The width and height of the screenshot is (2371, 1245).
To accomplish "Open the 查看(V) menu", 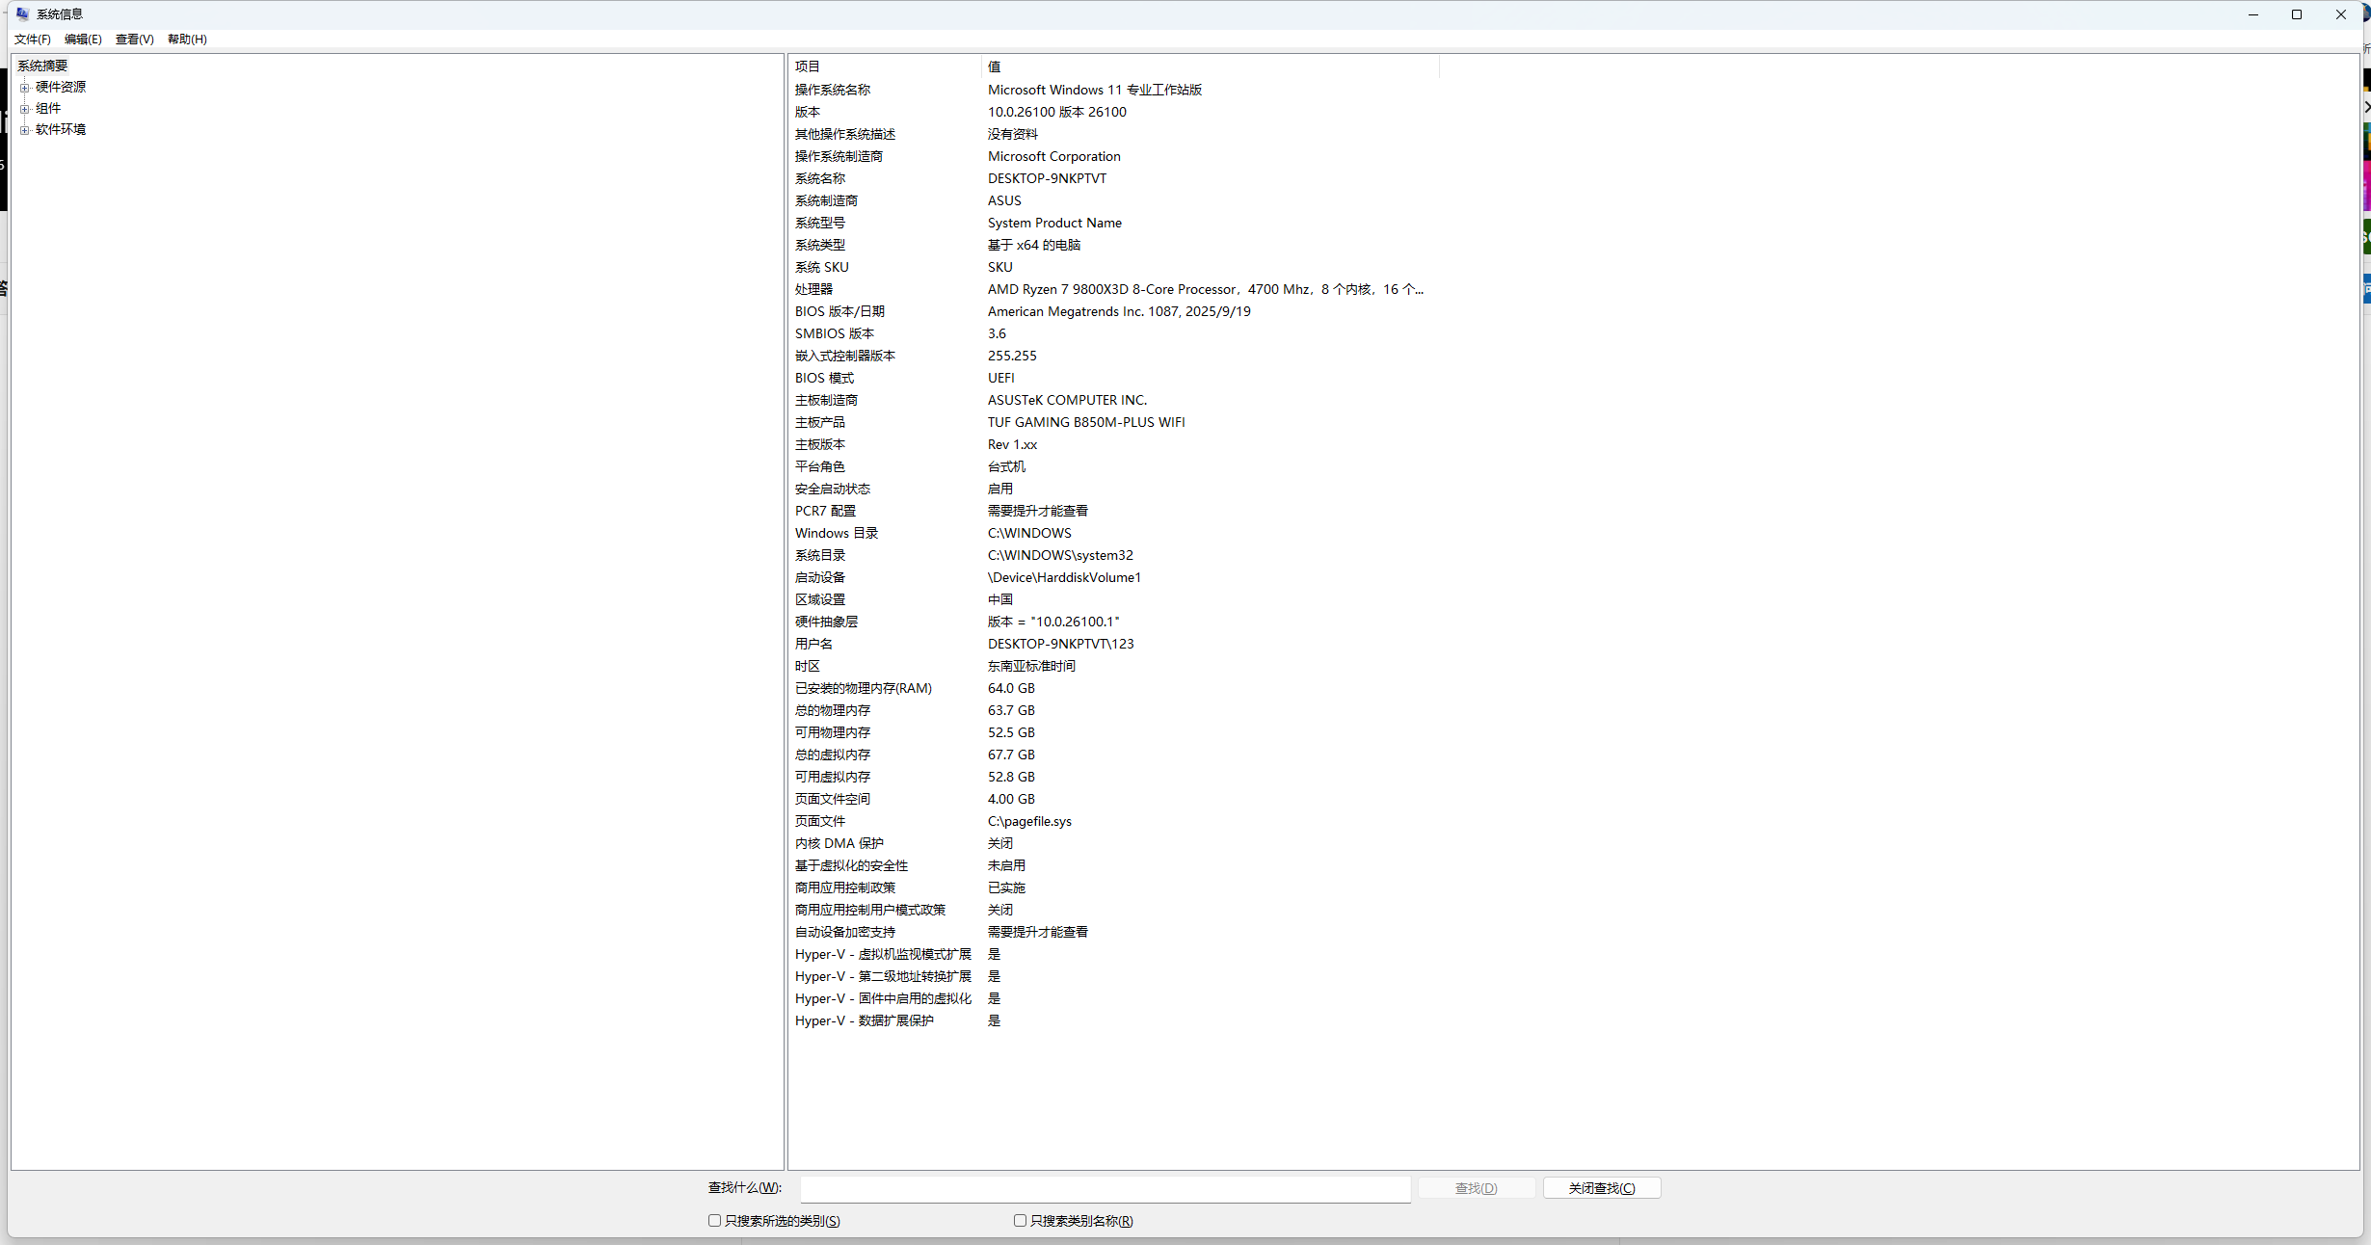I will point(135,39).
